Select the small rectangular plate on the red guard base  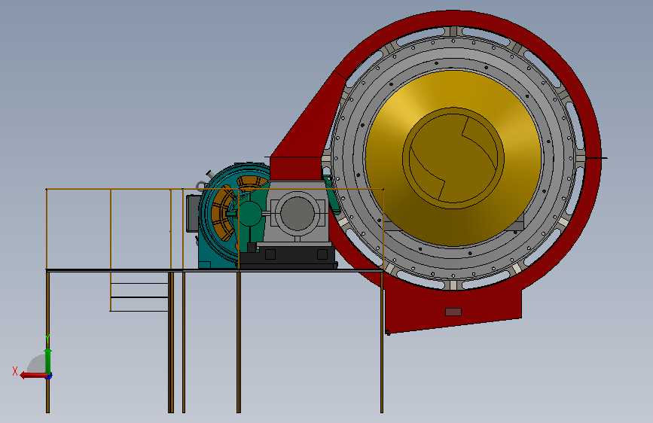453,312
